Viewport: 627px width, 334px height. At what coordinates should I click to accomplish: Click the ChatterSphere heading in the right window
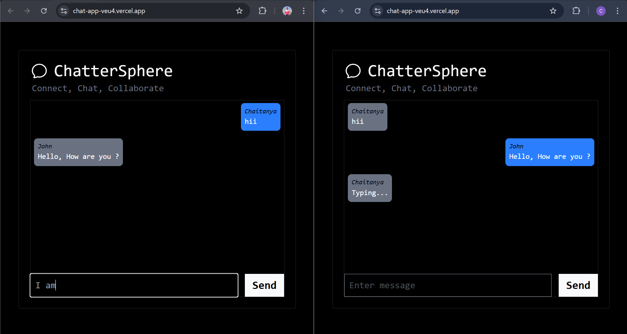[x=427, y=71]
